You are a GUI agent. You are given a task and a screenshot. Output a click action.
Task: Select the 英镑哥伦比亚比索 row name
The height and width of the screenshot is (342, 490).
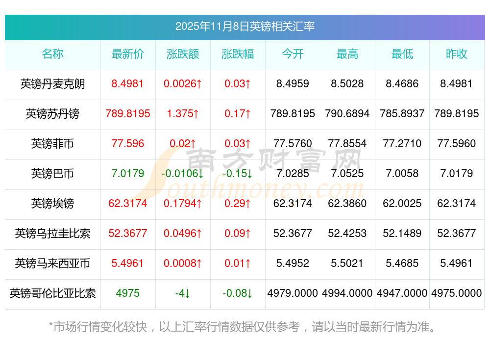(x=52, y=293)
